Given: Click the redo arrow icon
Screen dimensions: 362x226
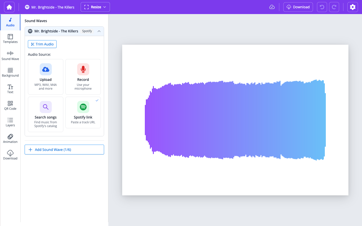Looking at the screenshot, I should pos(334,7).
